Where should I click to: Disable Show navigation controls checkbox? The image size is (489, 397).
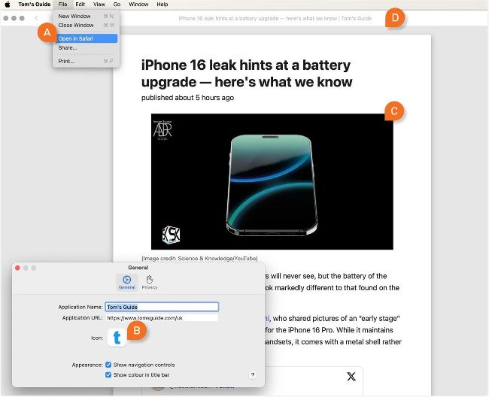coord(109,365)
